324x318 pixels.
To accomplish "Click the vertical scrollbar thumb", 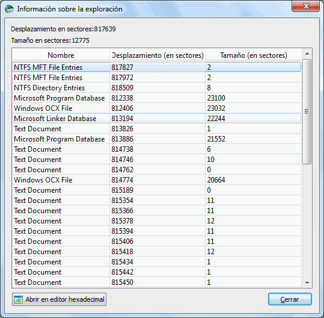I will coord(307,111).
